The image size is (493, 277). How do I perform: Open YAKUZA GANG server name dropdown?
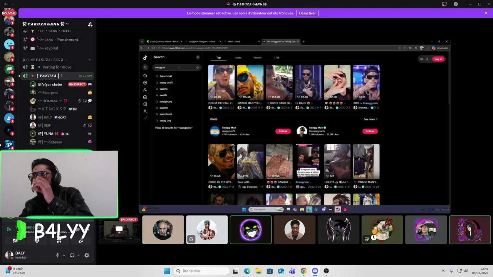pos(45,24)
